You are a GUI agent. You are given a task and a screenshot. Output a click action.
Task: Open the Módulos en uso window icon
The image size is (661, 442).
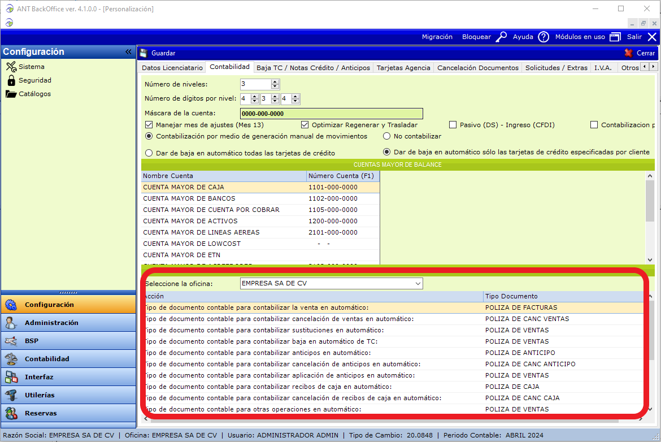(615, 37)
